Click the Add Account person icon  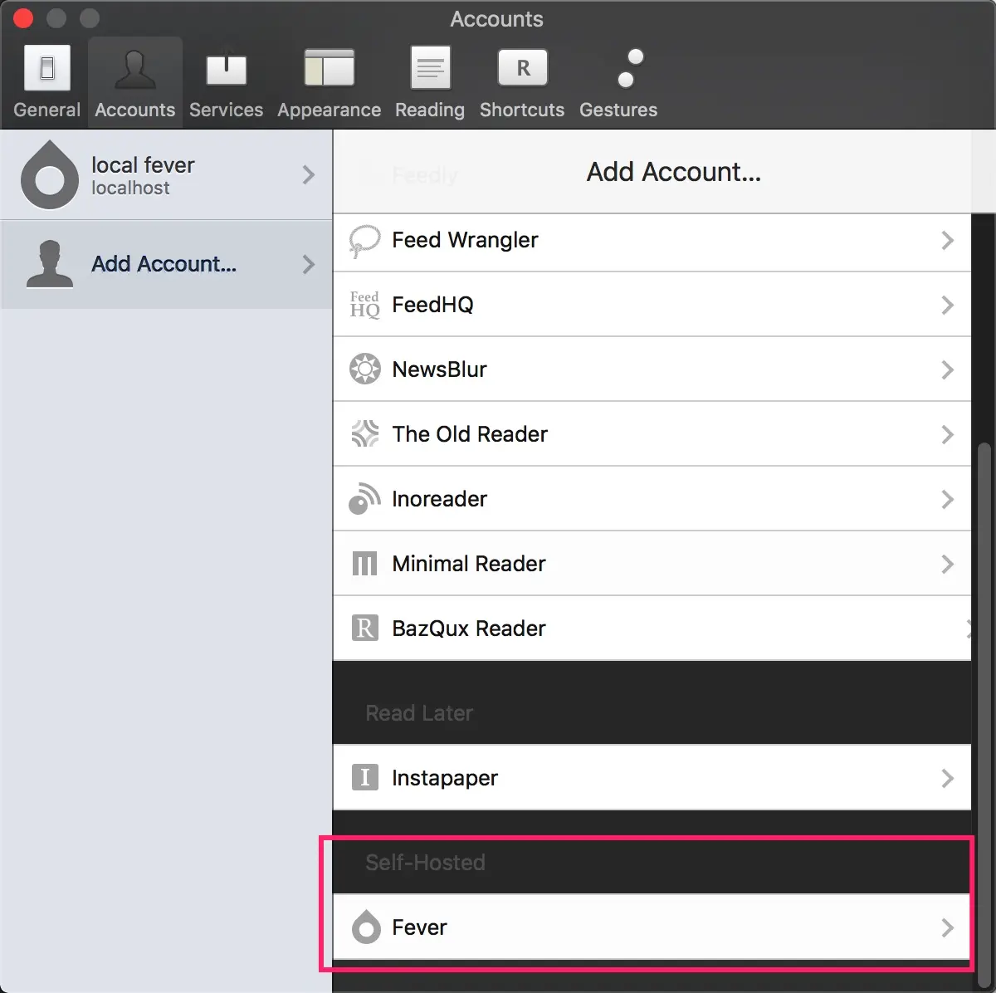50,264
